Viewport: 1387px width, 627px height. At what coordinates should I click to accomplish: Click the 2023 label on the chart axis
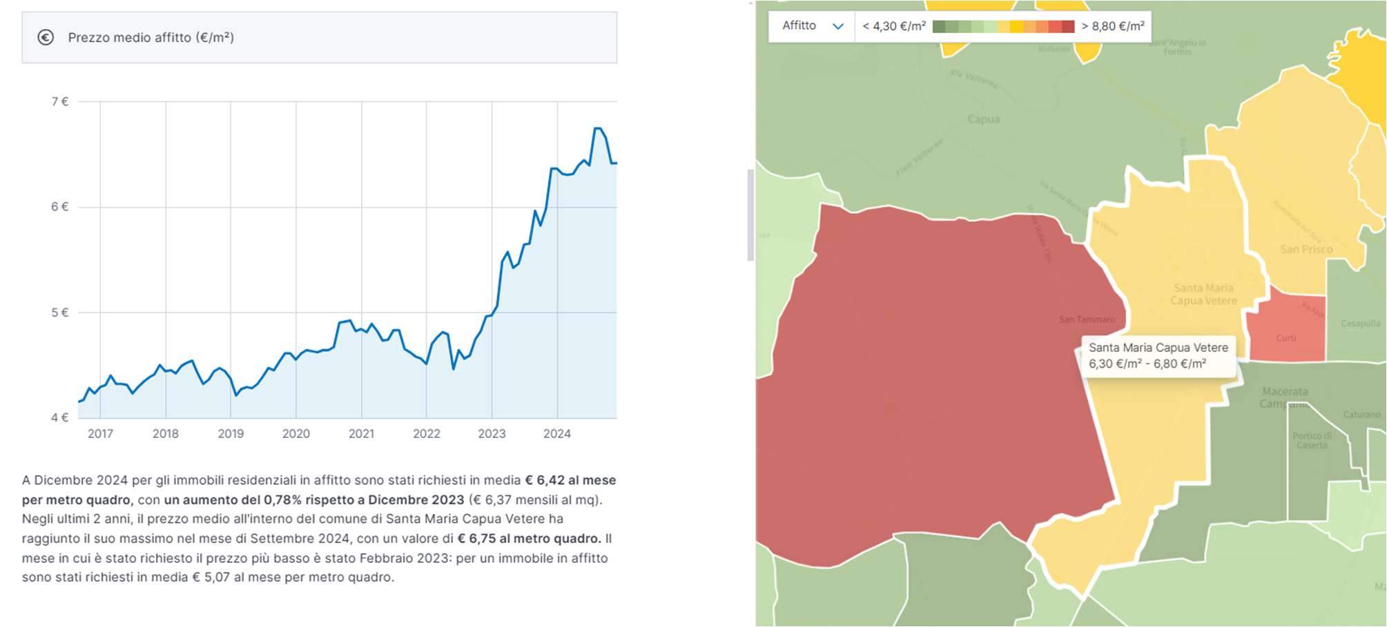(x=492, y=434)
